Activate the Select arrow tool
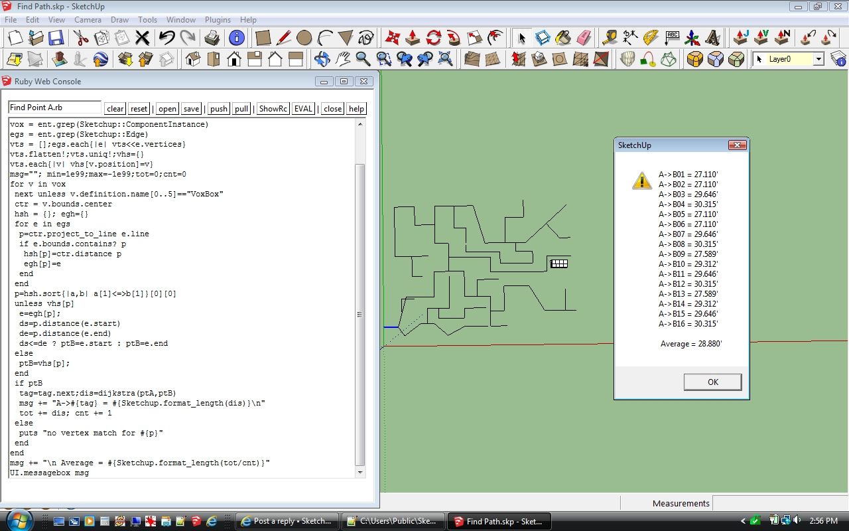The width and height of the screenshot is (849, 531). (522, 38)
